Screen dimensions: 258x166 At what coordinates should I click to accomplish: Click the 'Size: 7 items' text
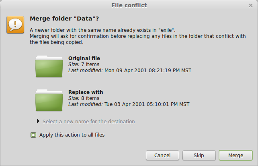point(84,64)
